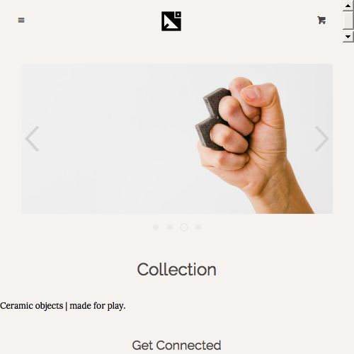
Task: Click the vertical bar separator in tagline
Action: pos(67,306)
